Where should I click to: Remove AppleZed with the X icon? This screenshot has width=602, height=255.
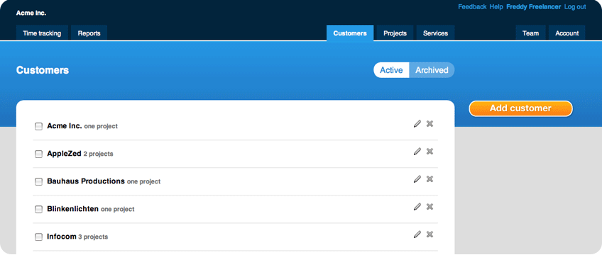430,152
